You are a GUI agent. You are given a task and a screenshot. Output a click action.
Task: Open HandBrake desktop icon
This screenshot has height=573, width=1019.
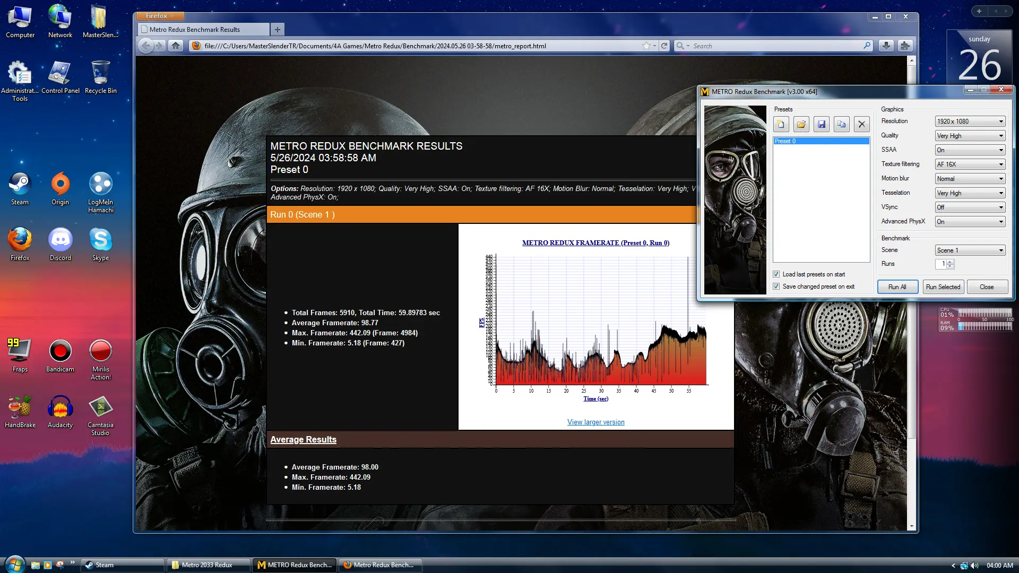(x=20, y=412)
